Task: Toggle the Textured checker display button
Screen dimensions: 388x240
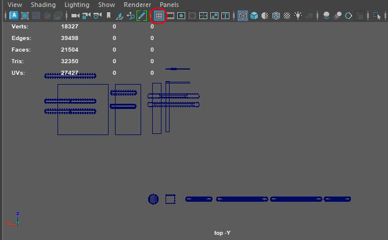Action: point(287,16)
